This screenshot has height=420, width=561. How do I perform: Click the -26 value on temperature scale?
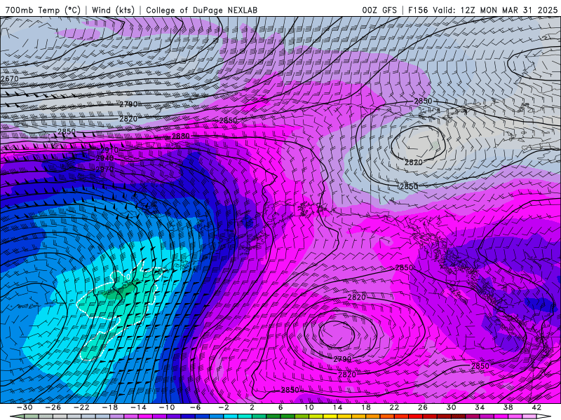pyautogui.click(x=53, y=407)
